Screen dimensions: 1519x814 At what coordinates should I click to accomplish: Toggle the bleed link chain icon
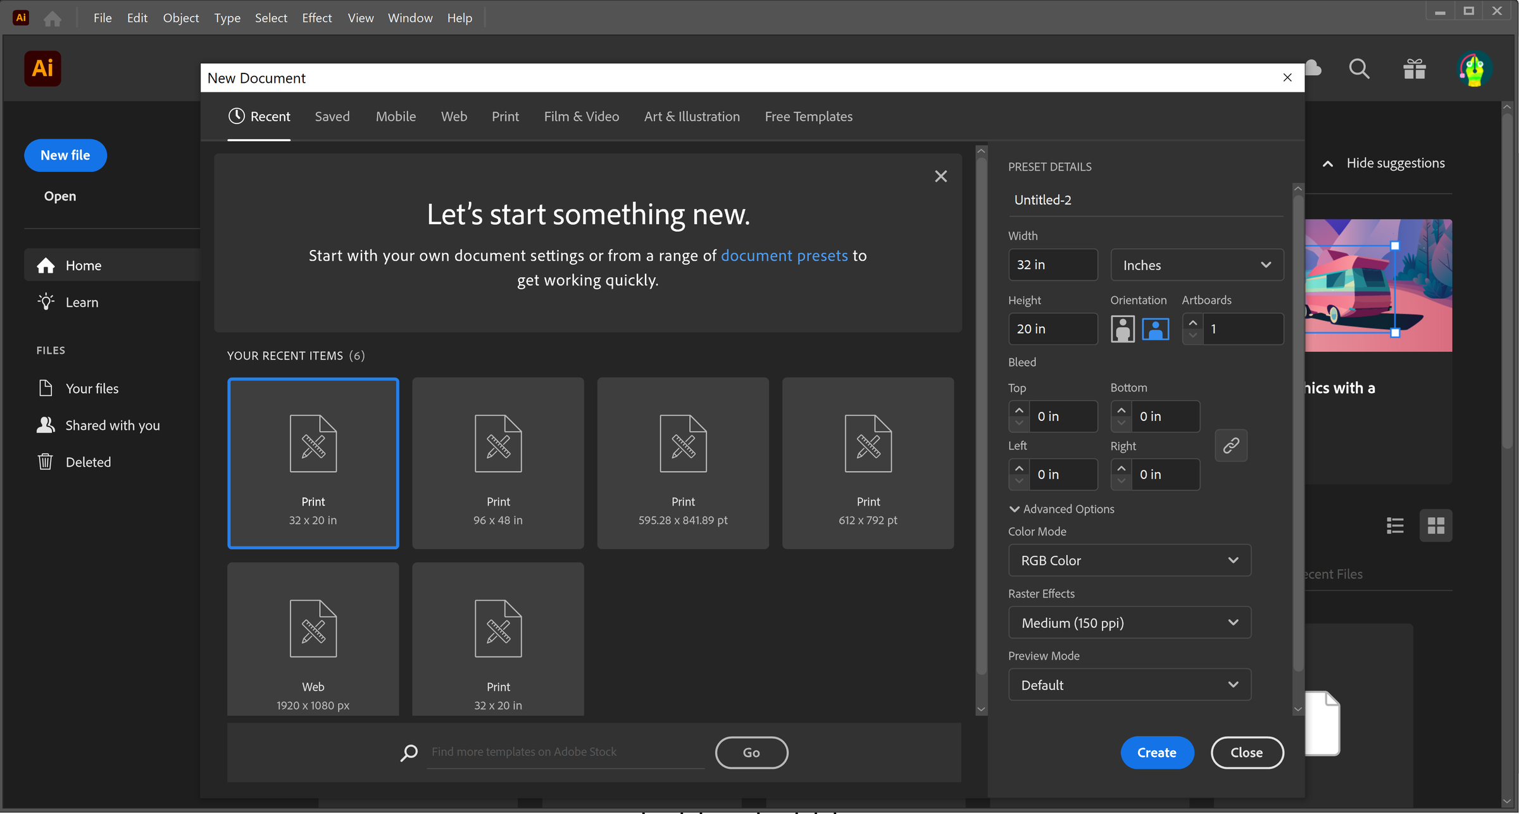1231,445
